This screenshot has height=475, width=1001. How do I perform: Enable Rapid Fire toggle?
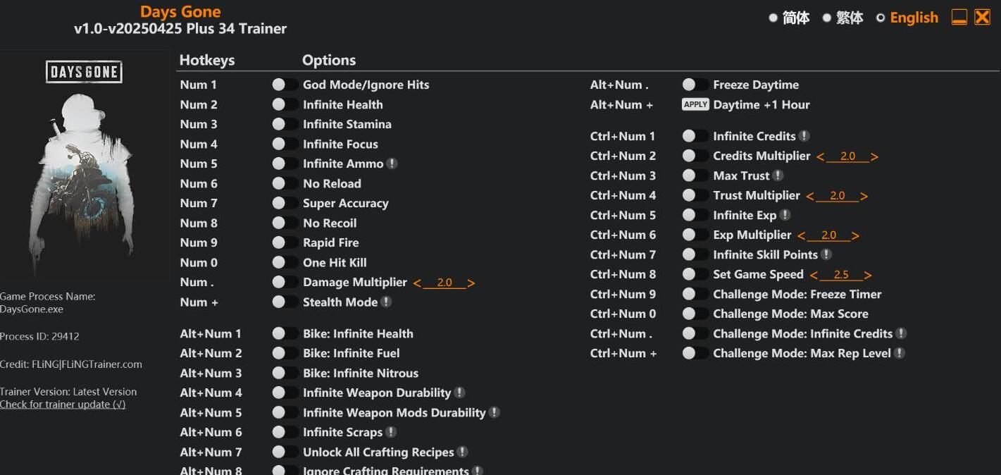click(285, 242)
